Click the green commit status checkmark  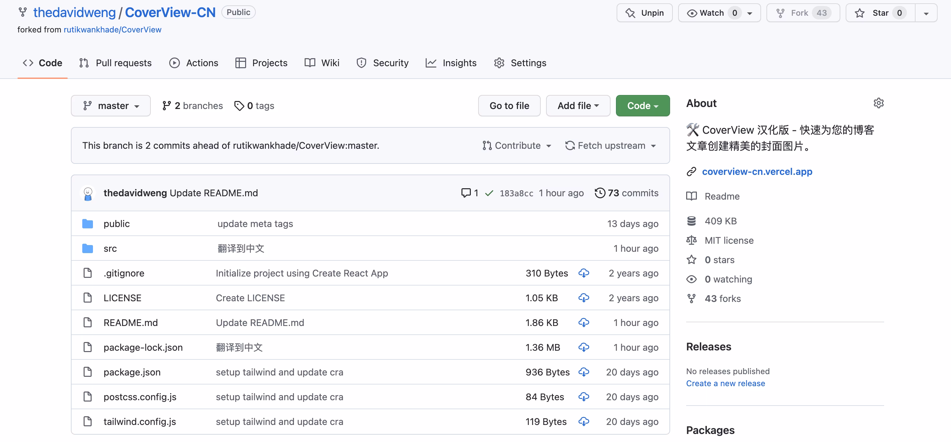point(489,193)
